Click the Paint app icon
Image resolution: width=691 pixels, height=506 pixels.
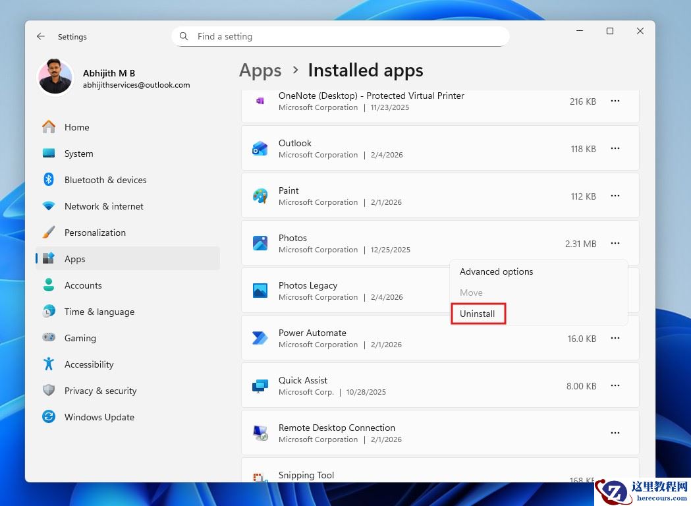point(260,196)
